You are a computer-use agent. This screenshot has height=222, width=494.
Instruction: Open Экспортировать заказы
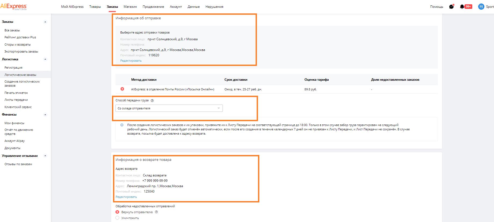(x=21, y=51)
